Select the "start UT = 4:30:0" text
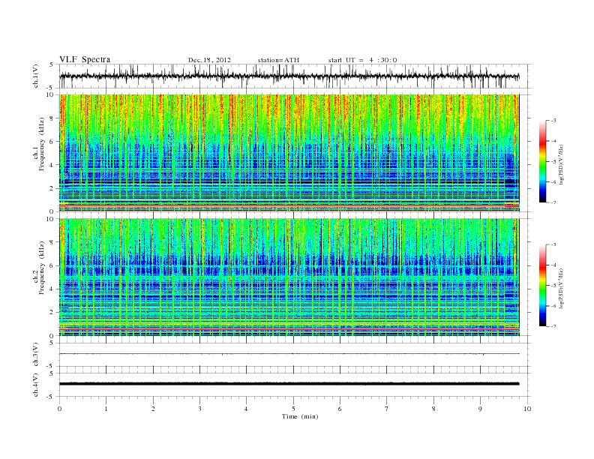This screenshot has width=594, height=459. tap(362, 60)
